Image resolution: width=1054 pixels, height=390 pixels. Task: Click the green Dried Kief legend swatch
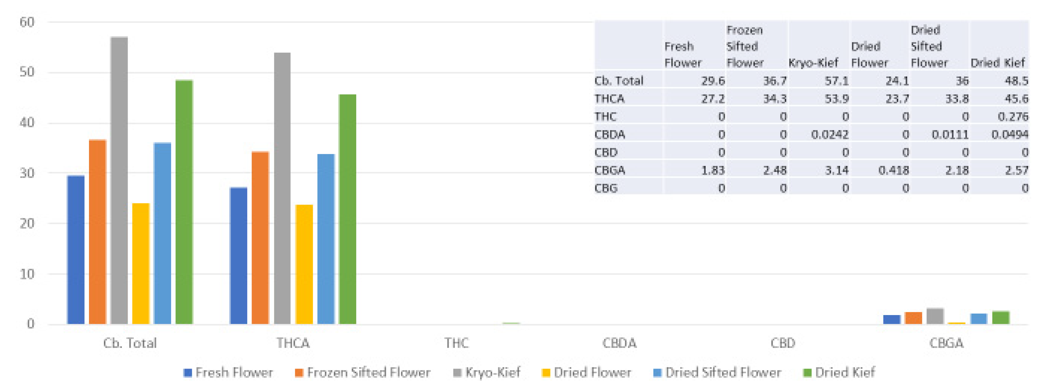[807, 373]
